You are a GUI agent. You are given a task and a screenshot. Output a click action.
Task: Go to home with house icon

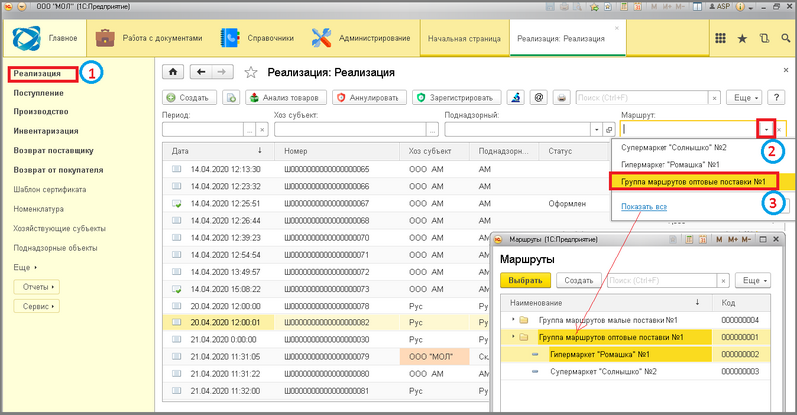point(173,72)
